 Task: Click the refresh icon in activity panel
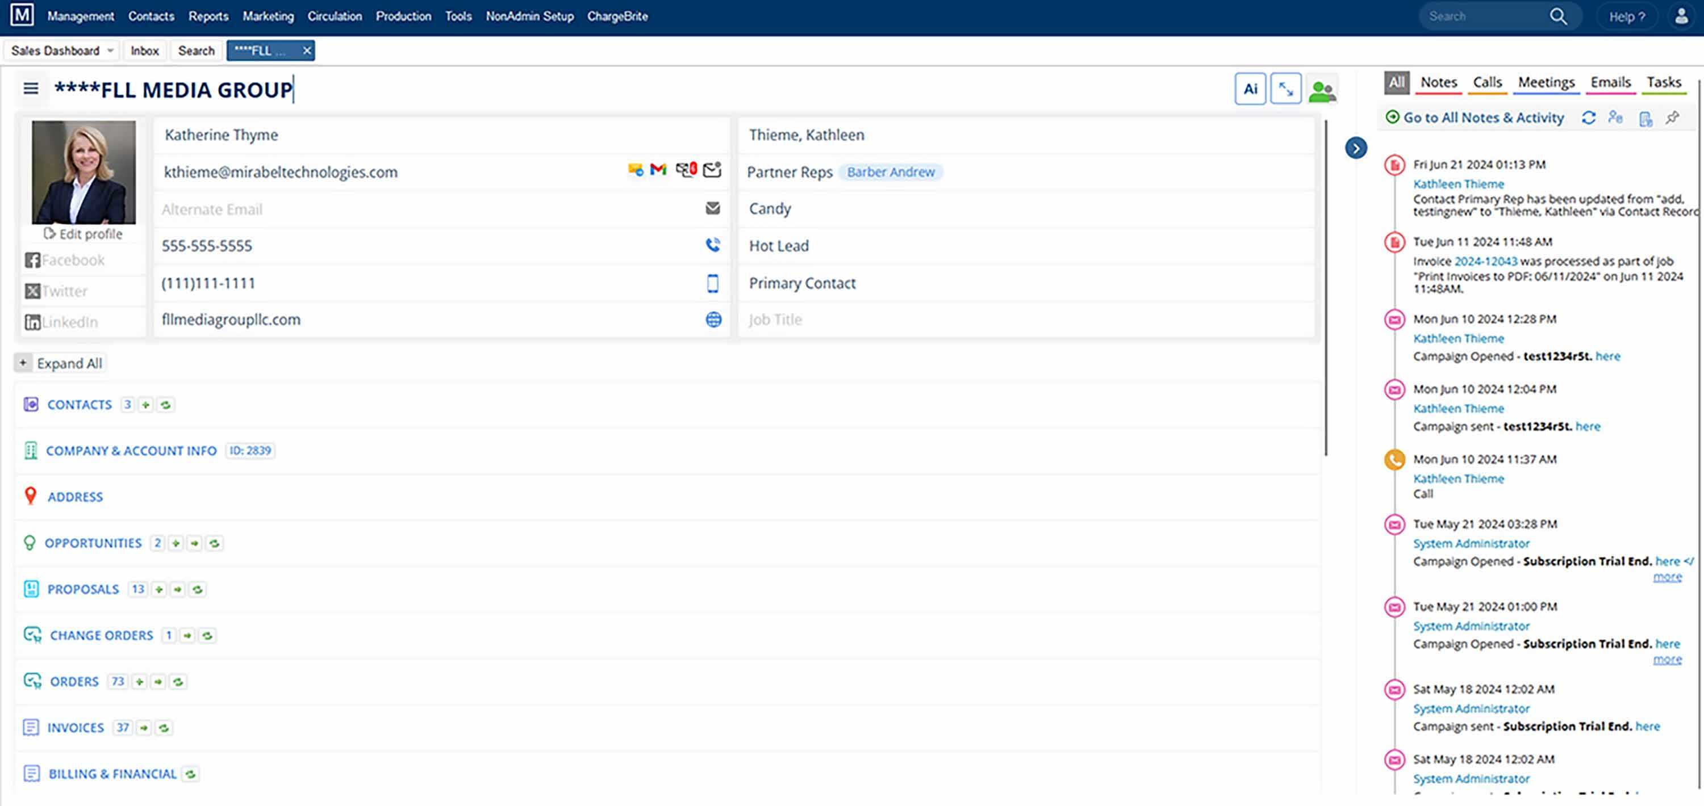pos(1588,117)
